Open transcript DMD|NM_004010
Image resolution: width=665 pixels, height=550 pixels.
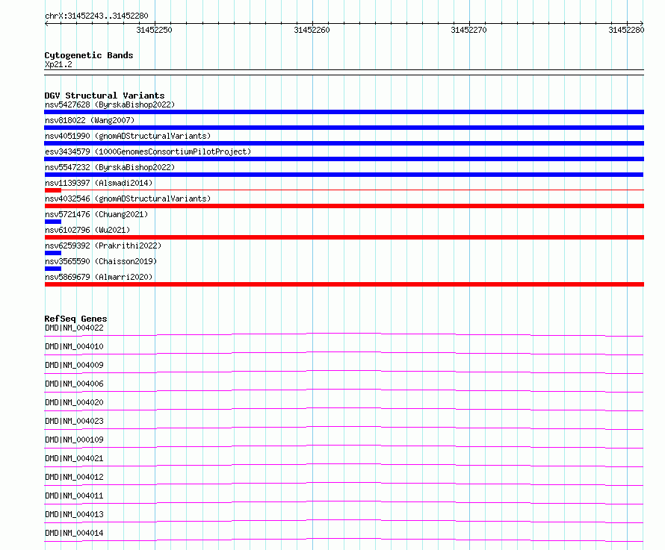coord(74,346)
